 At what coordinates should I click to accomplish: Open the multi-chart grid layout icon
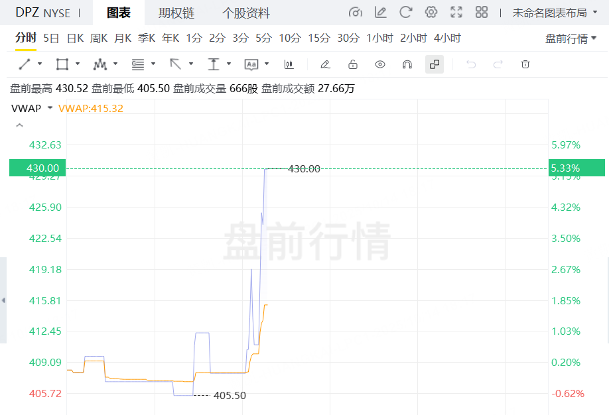tap(482, 12)
